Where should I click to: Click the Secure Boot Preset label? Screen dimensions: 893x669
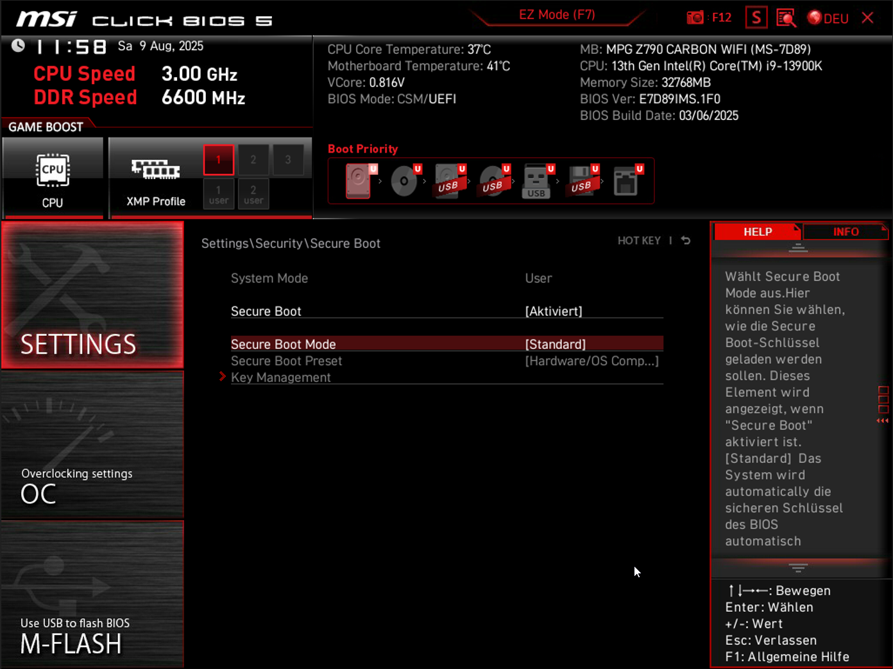(x=286, y=361)
